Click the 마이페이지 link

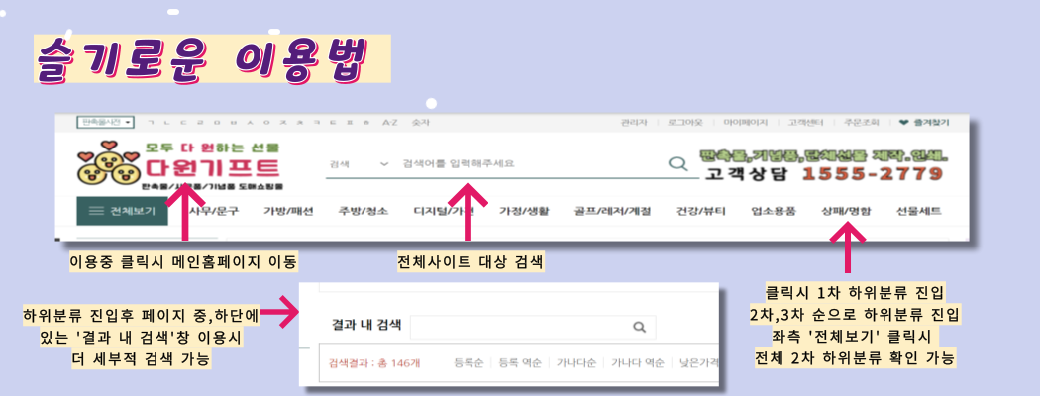click(746, 122)
